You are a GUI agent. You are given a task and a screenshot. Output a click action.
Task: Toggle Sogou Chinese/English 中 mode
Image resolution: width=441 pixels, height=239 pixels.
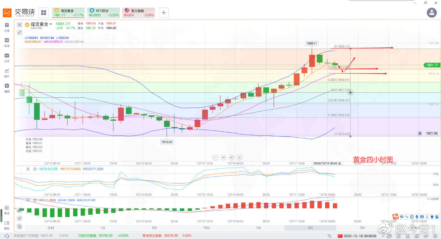click(x=402, y=217)
